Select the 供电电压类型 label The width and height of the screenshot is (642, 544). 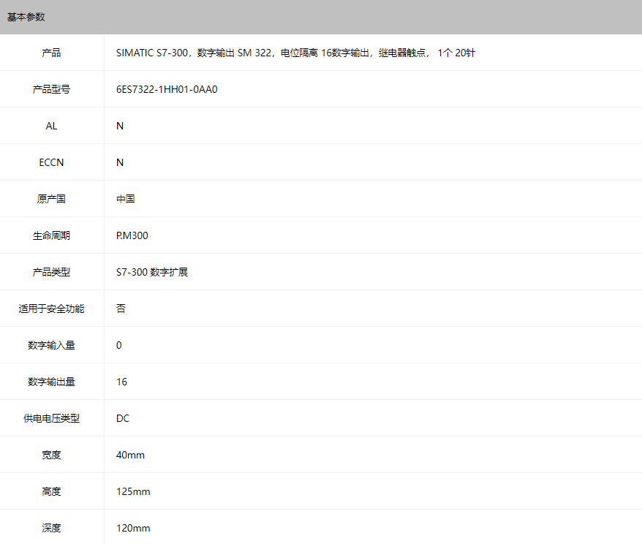[x=51, y=418]
